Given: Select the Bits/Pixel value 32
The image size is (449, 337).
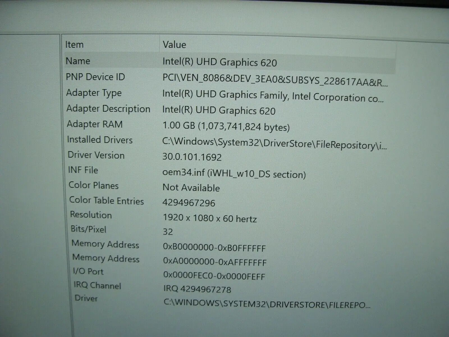Looking at the screenshot, I should tap(168, 232).
